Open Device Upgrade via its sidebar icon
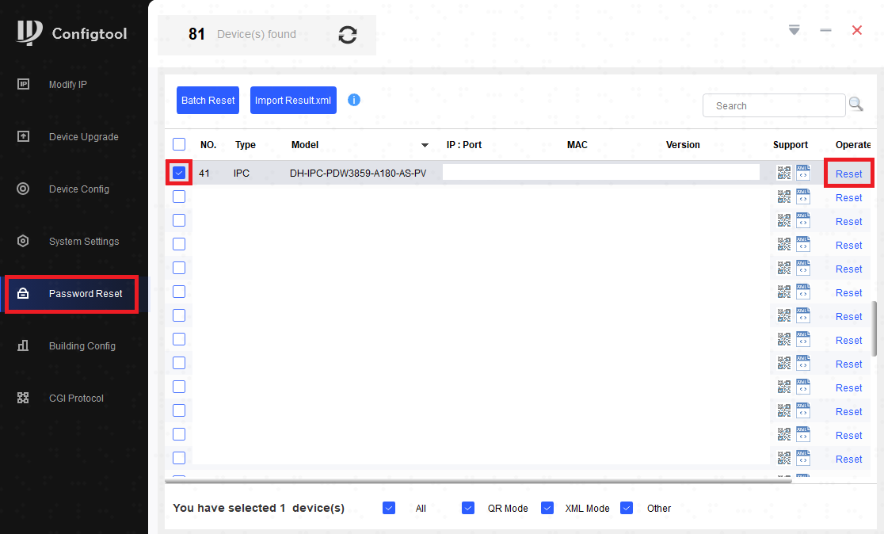The height and width of the screenshot is (534, 884). 23,136
